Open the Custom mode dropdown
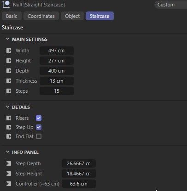The image size is (187, 191). 170,5
